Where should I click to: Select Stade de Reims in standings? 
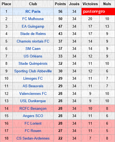[x=33, y=34]
